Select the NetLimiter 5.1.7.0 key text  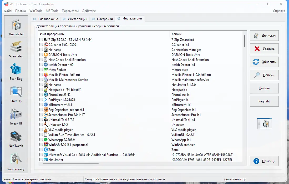184,85
